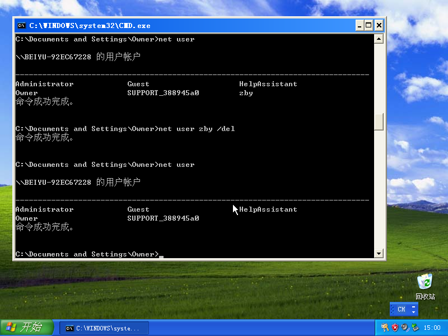Click 'SUPPORT_388945a0' in the second user listing
This screenshot has width=448, height=336.
coord(163,218)
